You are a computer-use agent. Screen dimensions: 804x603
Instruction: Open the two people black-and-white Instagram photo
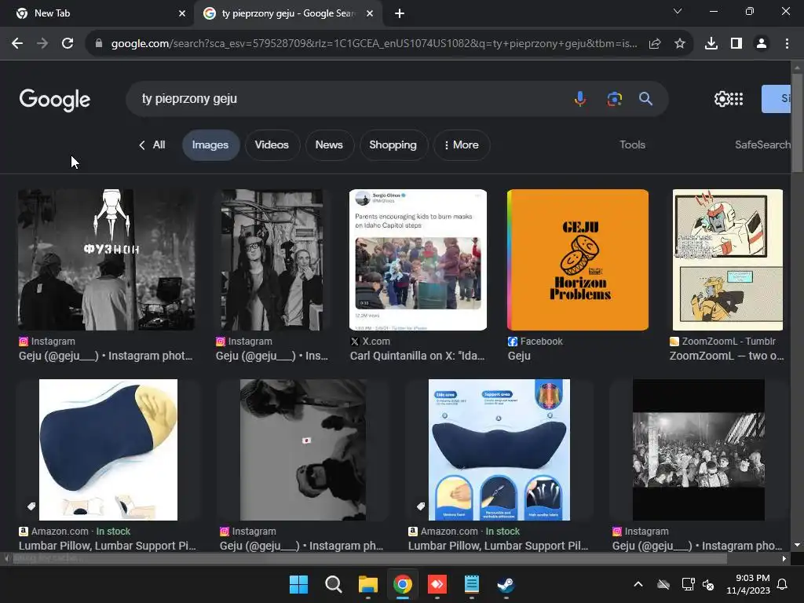[272, 260]
